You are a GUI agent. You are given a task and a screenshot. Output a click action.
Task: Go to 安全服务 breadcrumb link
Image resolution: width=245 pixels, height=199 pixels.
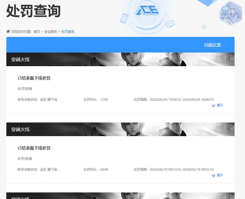tap(51, 32)
